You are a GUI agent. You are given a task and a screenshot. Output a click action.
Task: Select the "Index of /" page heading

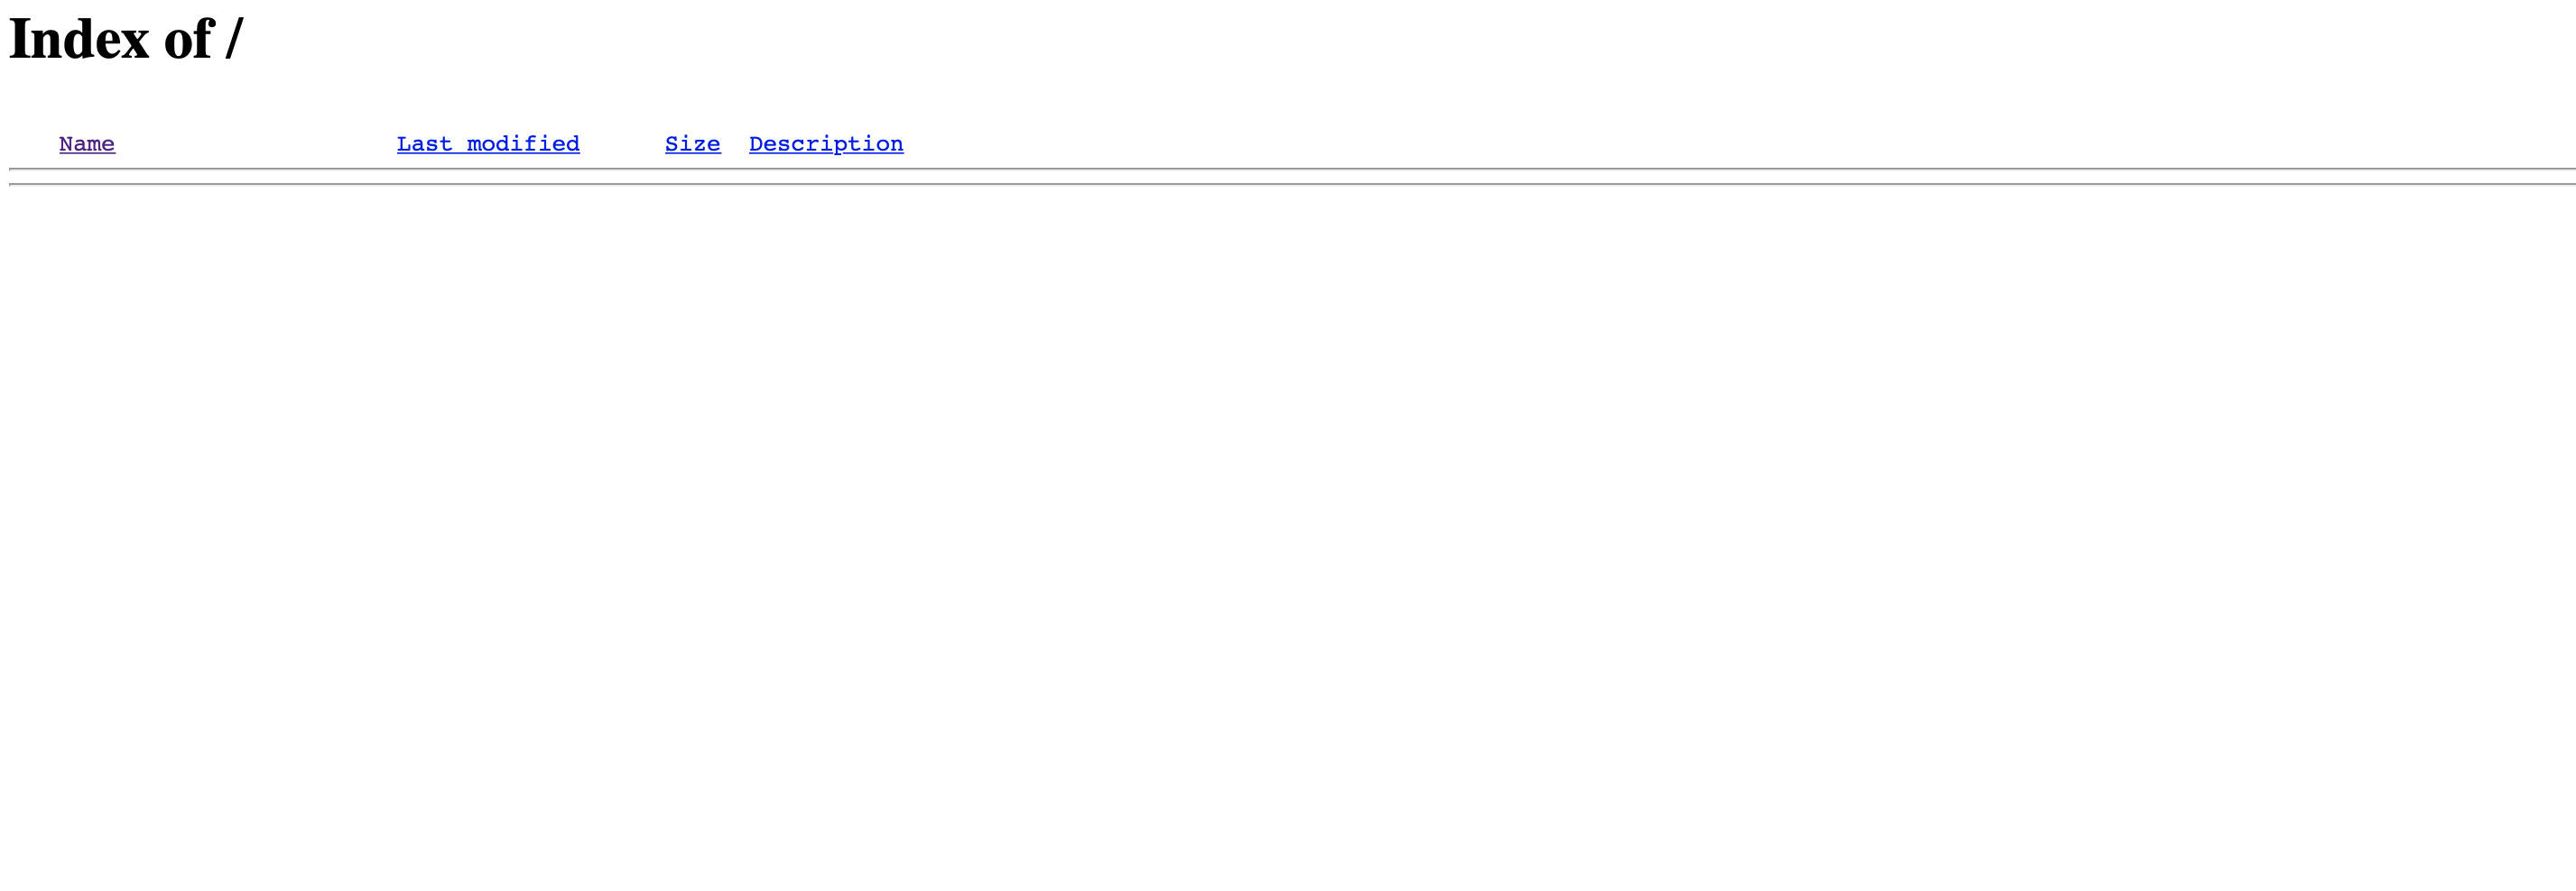click(x=126, y=40)
